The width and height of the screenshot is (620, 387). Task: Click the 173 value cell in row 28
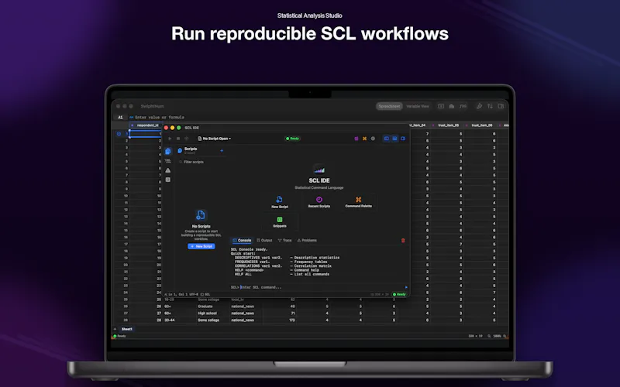tap(292, 320)
